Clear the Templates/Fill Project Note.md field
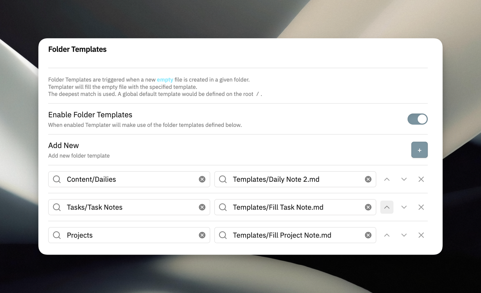Screen dimensions: 481x293 pos(368,235)
